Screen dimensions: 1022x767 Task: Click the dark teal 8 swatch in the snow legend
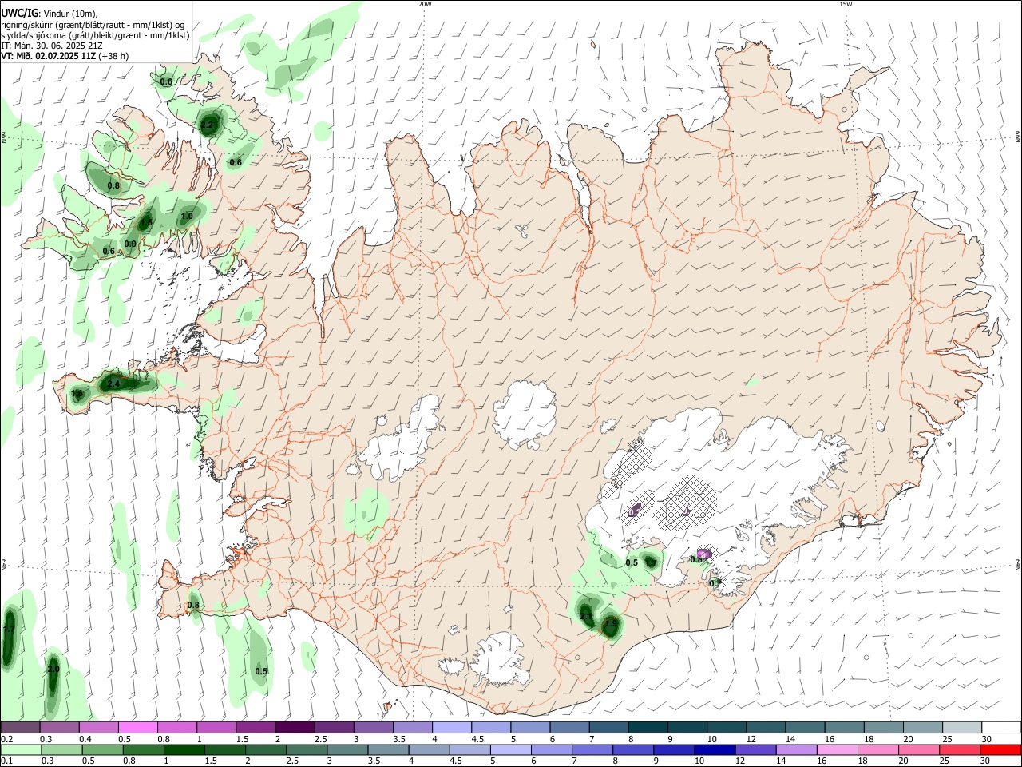pyautogui.click(x=650, y=728)
